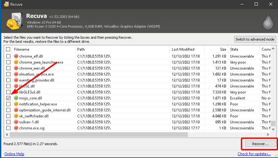Click the orange status icon of notification_helper.exe

(16, 104)
